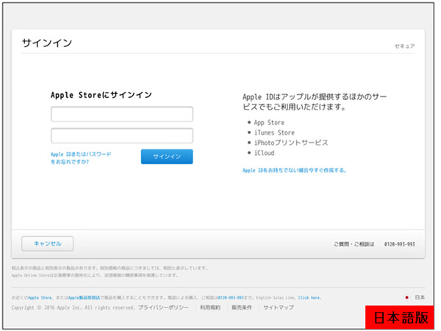Screen dimensions: 441x331
Task: Click the Japan flag country icon
Action: 406,298
